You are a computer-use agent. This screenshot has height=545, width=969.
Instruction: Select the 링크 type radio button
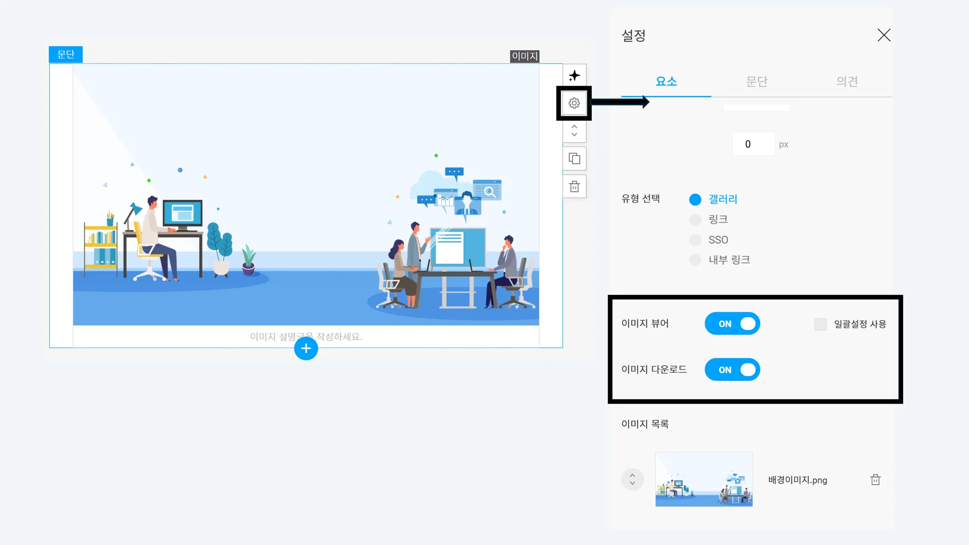[695, 220]
